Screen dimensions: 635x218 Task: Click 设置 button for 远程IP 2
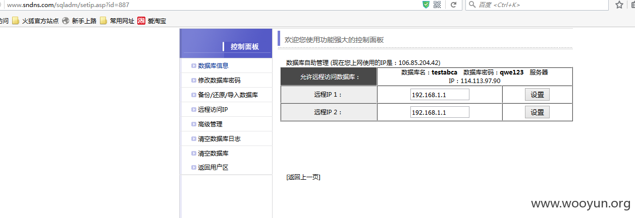pos(537,112)
